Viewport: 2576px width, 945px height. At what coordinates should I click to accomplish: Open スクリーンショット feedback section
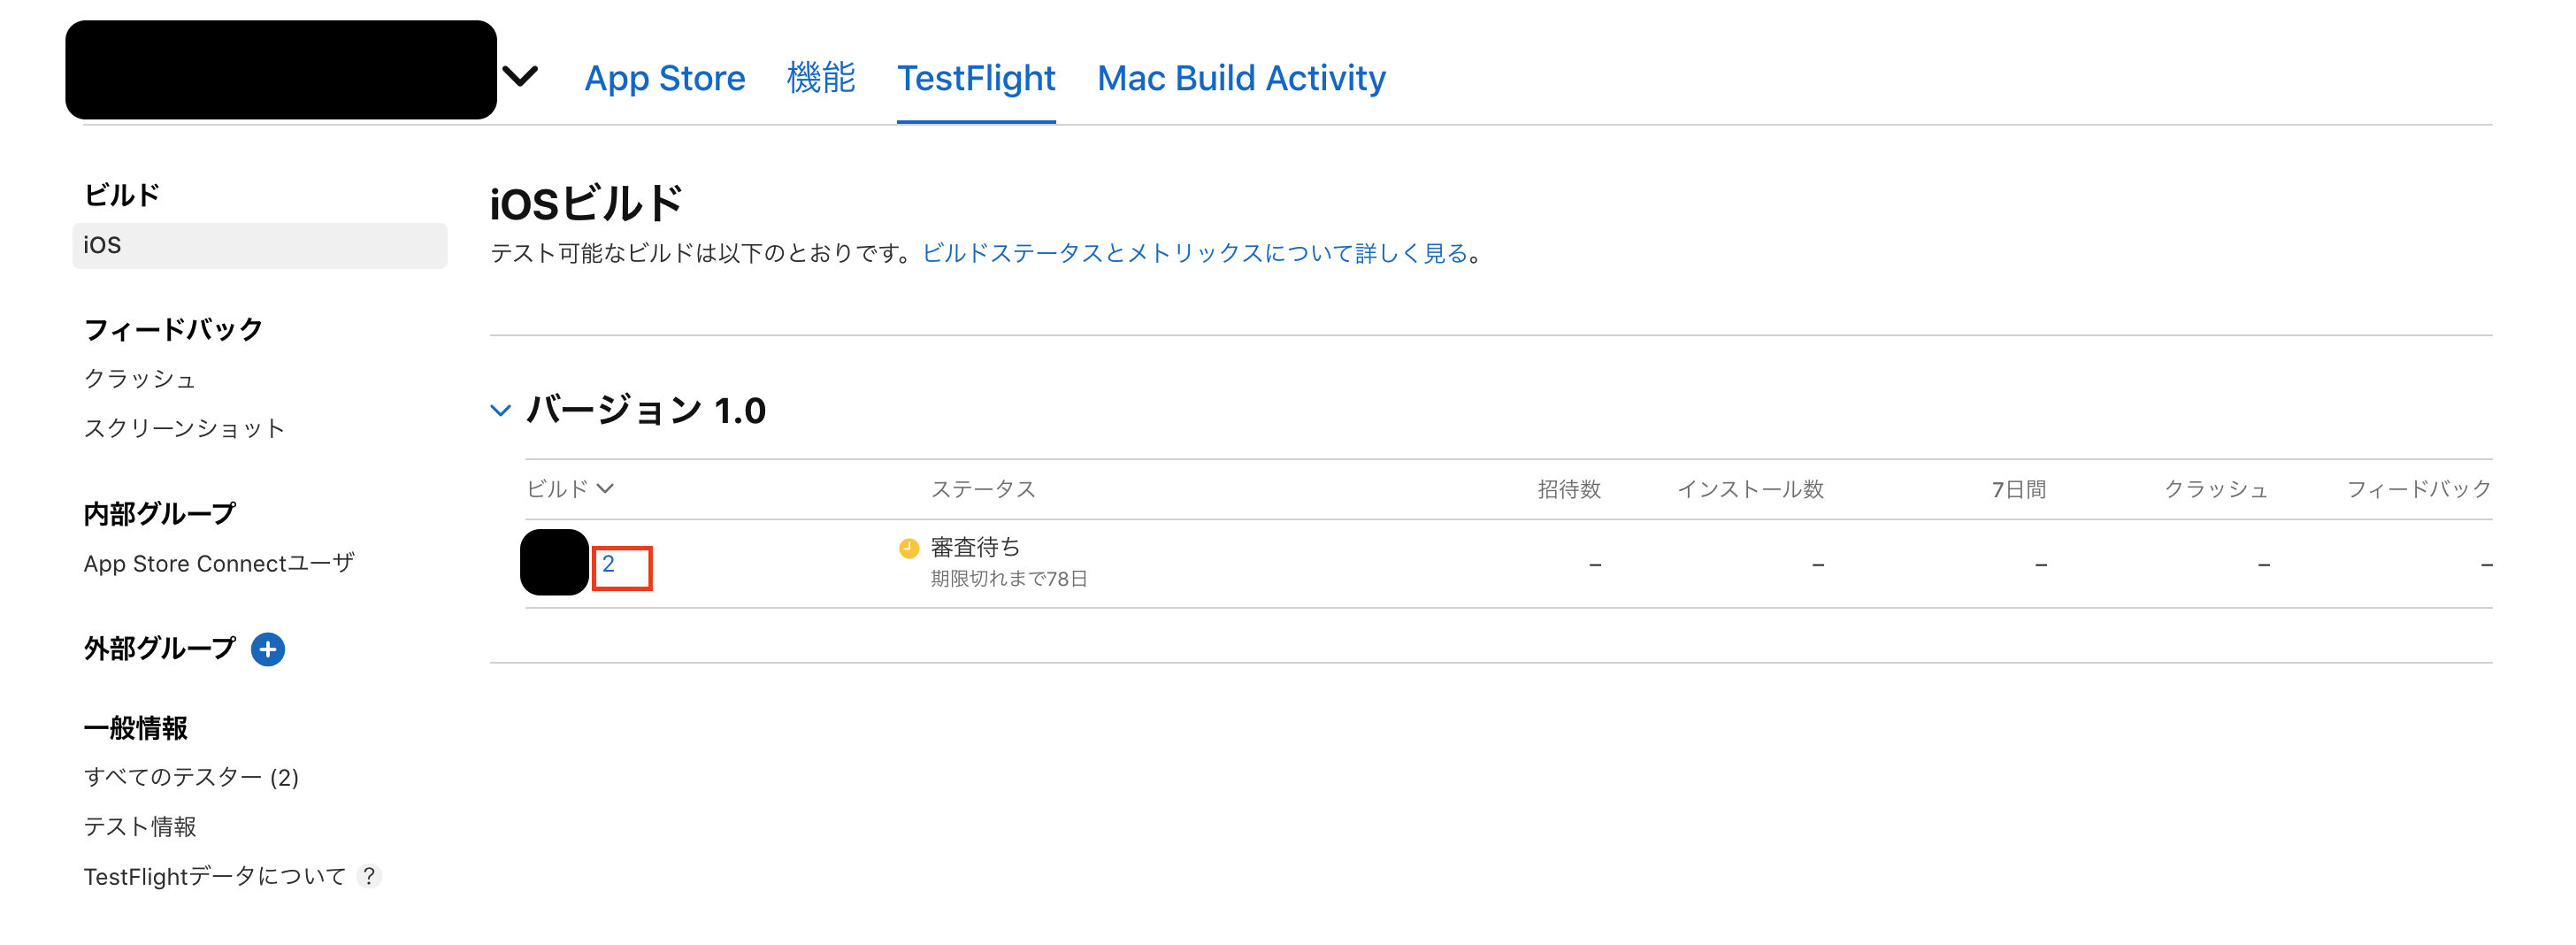(184, 427)
